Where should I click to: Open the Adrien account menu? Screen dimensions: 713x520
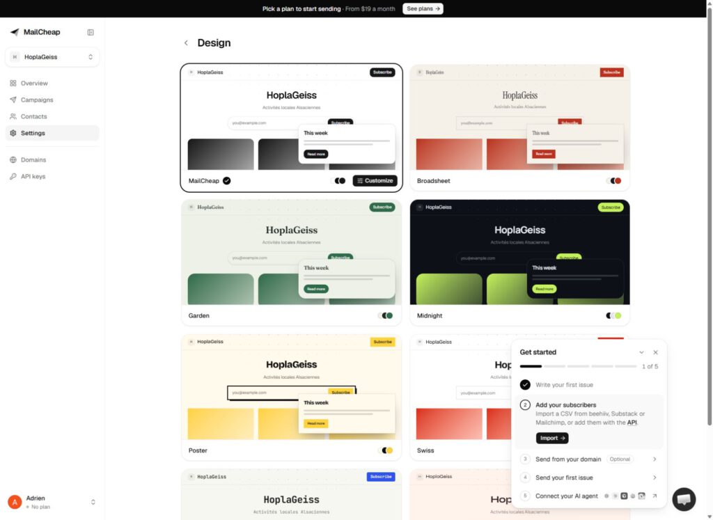52,502
